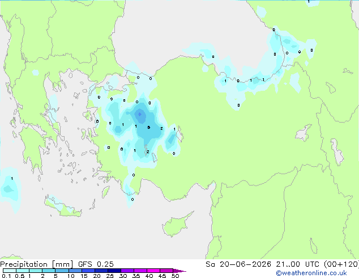Click the 40 legend scale label
Screen dimensions: 359x278
149,276
